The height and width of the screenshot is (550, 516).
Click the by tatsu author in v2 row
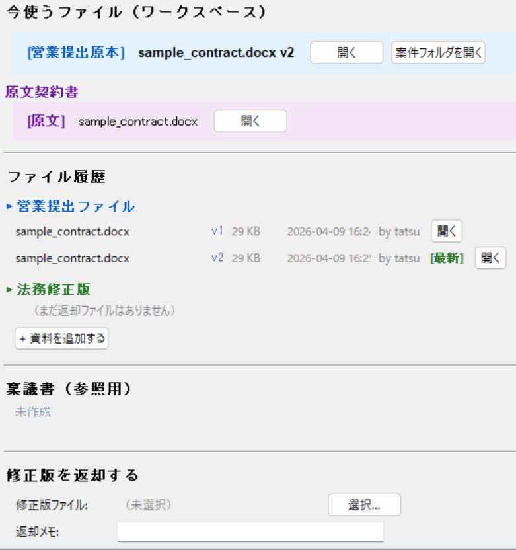[x=399, y=258]
